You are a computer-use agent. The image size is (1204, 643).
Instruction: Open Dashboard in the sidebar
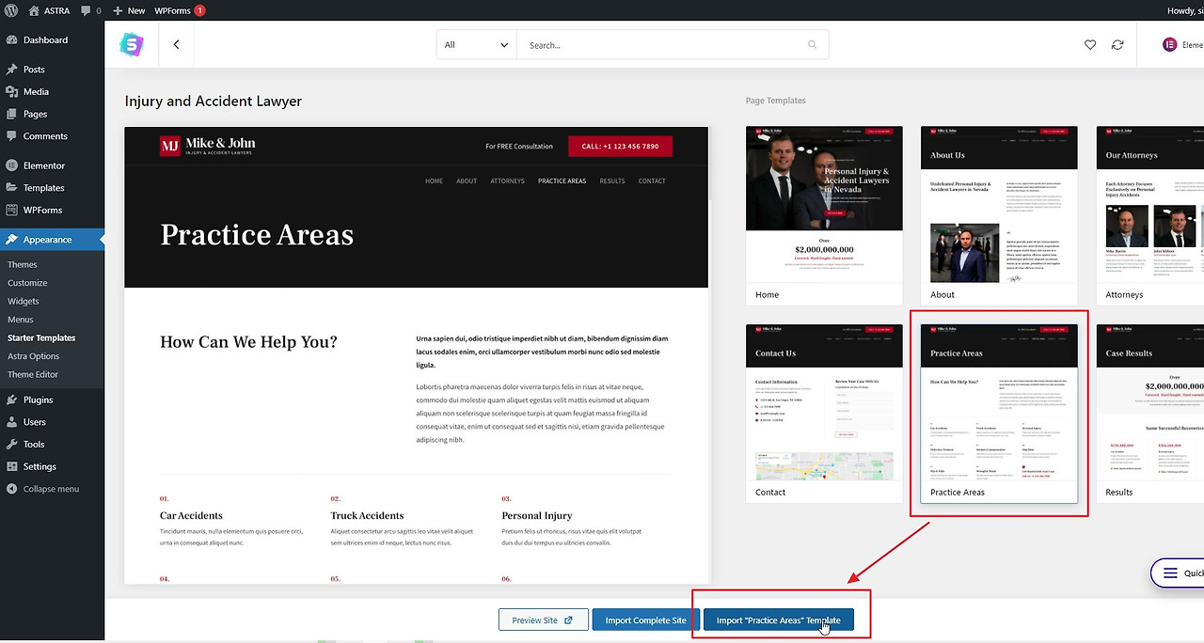(52, 39)
